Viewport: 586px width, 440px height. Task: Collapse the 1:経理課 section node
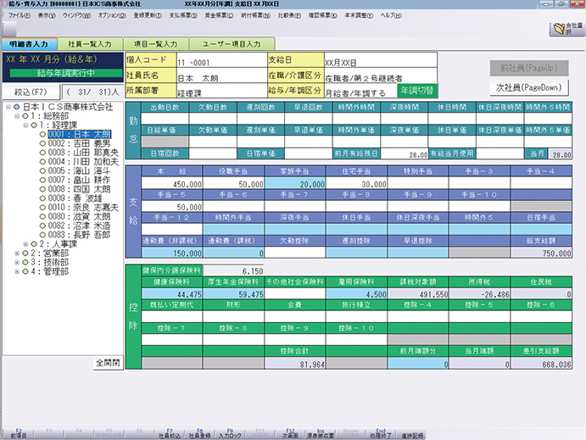(x=25, y=125)
